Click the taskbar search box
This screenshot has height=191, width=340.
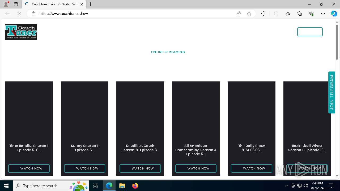[52, 186]
